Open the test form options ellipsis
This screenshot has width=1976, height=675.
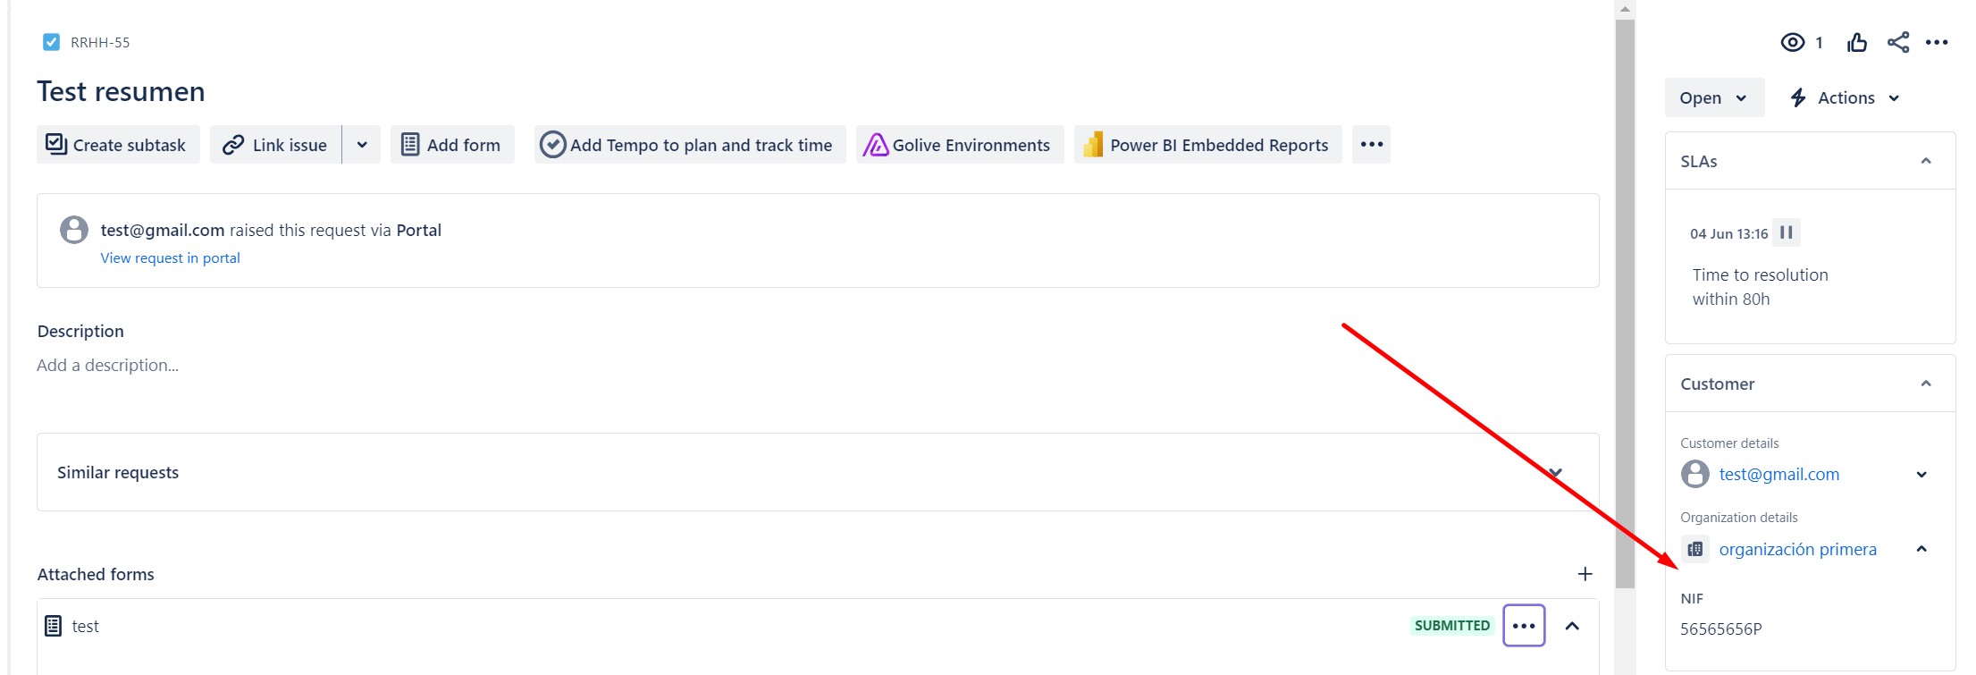tap(1524, 626)
